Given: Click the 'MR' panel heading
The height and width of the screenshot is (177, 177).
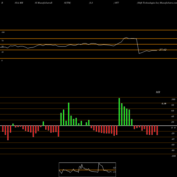Looking at the screenshot, I should 158,92.
